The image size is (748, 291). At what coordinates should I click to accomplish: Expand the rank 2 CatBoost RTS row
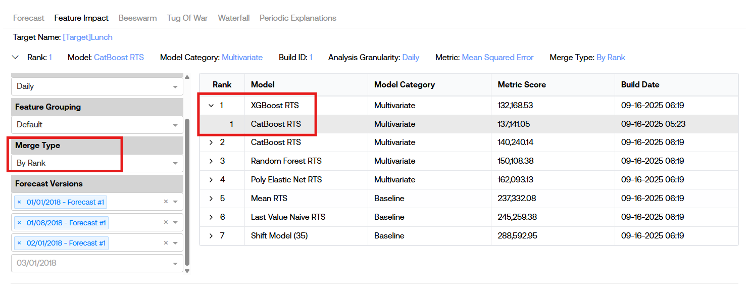point(211,142)
